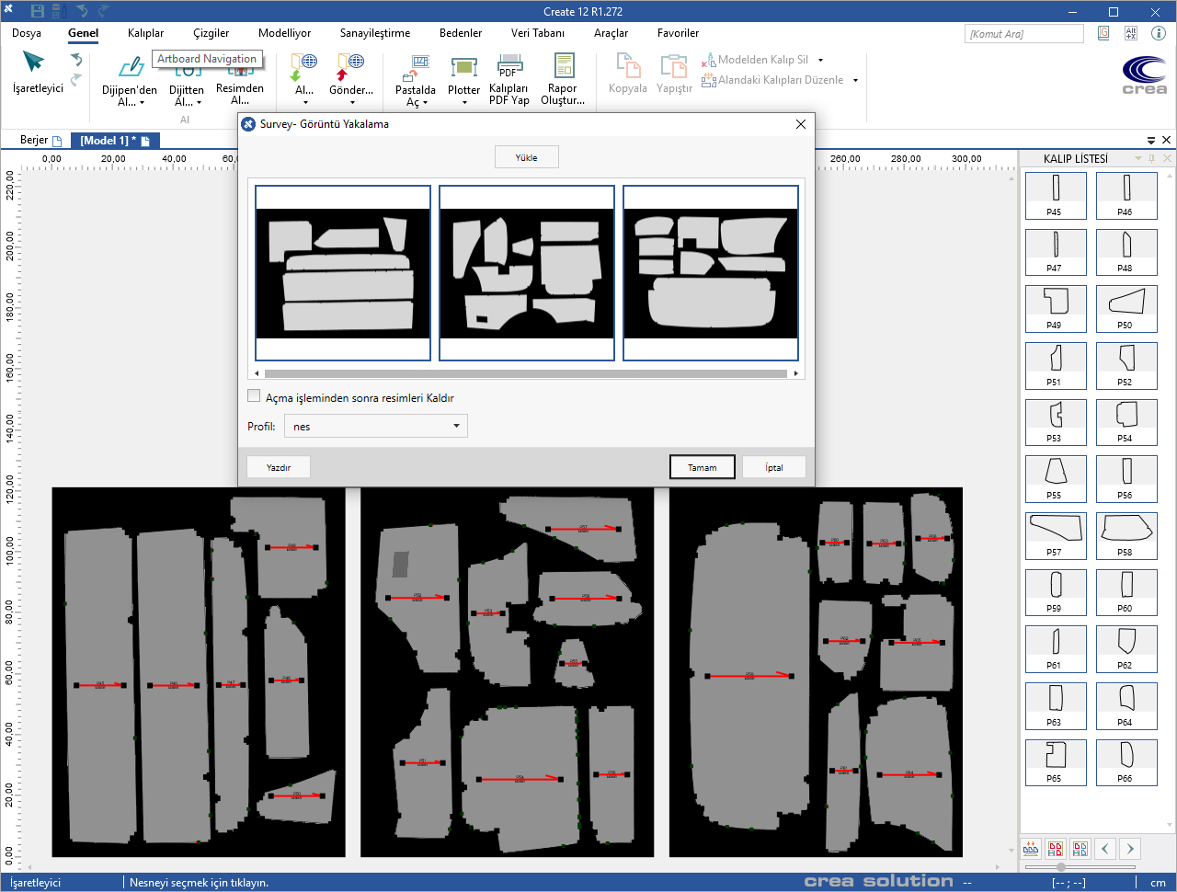Open the Kalıplar ribbon tab
1177x892 pixels.
[x=145, y=33]
